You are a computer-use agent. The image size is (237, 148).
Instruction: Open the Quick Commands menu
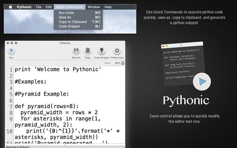pyautogui.click(x=70, y=7)
